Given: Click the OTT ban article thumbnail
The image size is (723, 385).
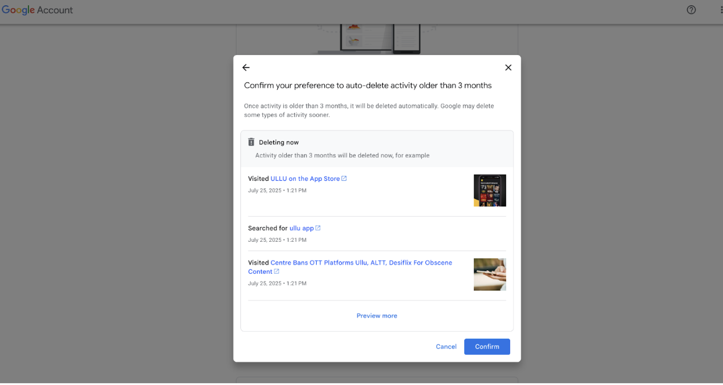Looking at the screenshot, I should (489, 274).
